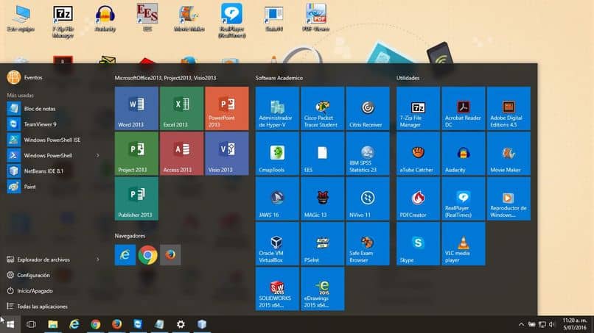Open the Audacity tile in Utilidades
Viewport: 594px width, 333px height.
(464, 154)
